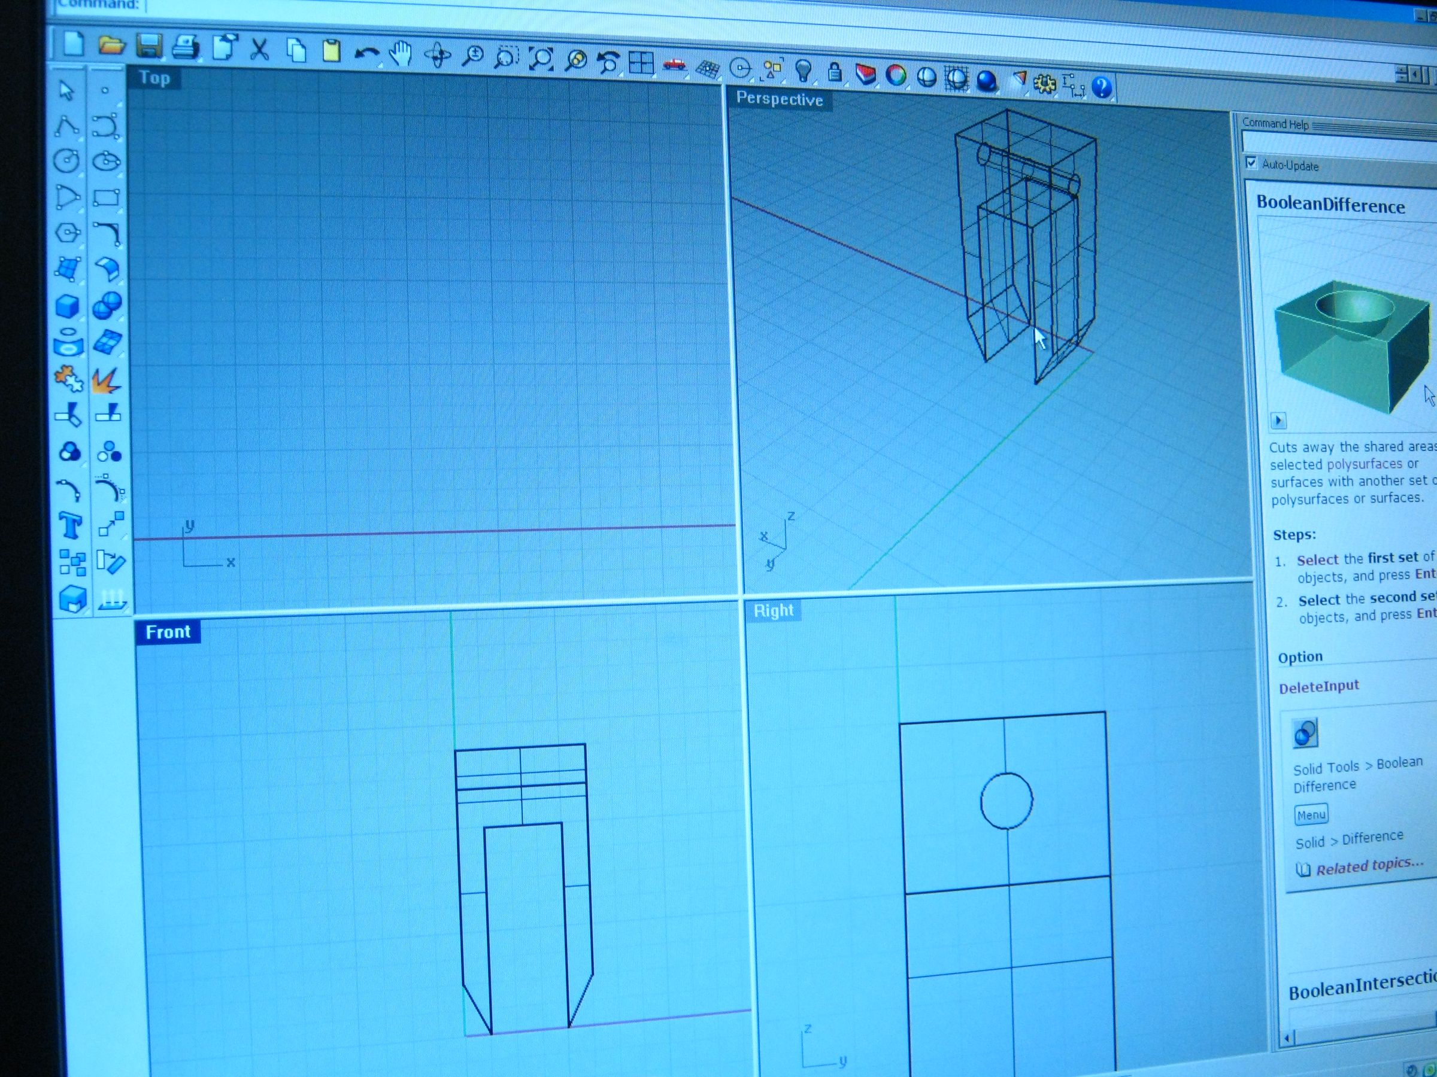This screenshot has height=1077, width=1437.
Task: Select the Box tool in the sidebar
Action: click(x=68, y=306)
